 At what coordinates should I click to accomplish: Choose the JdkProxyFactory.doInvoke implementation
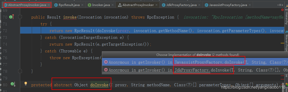point(195,70)
